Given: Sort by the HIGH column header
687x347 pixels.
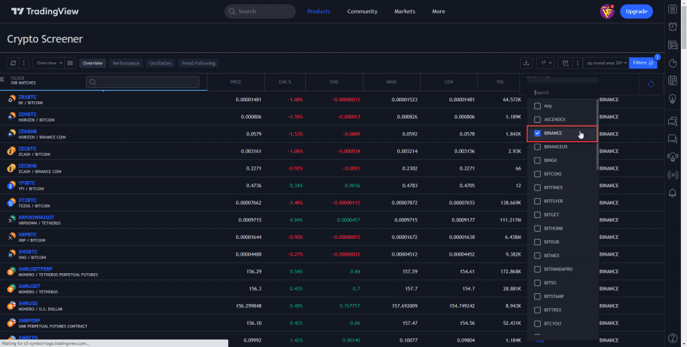Looking at the screenshot, I should click(391, 82).
